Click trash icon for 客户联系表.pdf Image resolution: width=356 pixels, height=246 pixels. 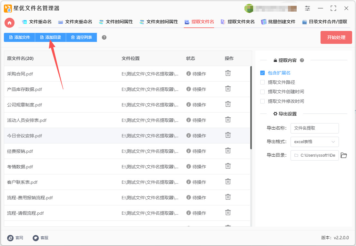click(x=228, y=182)
